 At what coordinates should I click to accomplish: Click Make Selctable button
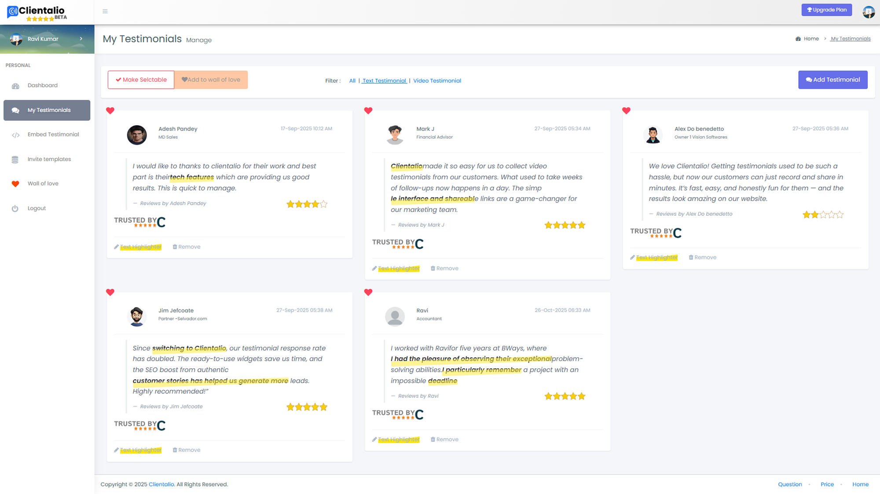pos(141,80)
